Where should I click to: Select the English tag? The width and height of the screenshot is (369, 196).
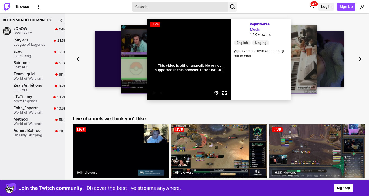coord(242,43)
